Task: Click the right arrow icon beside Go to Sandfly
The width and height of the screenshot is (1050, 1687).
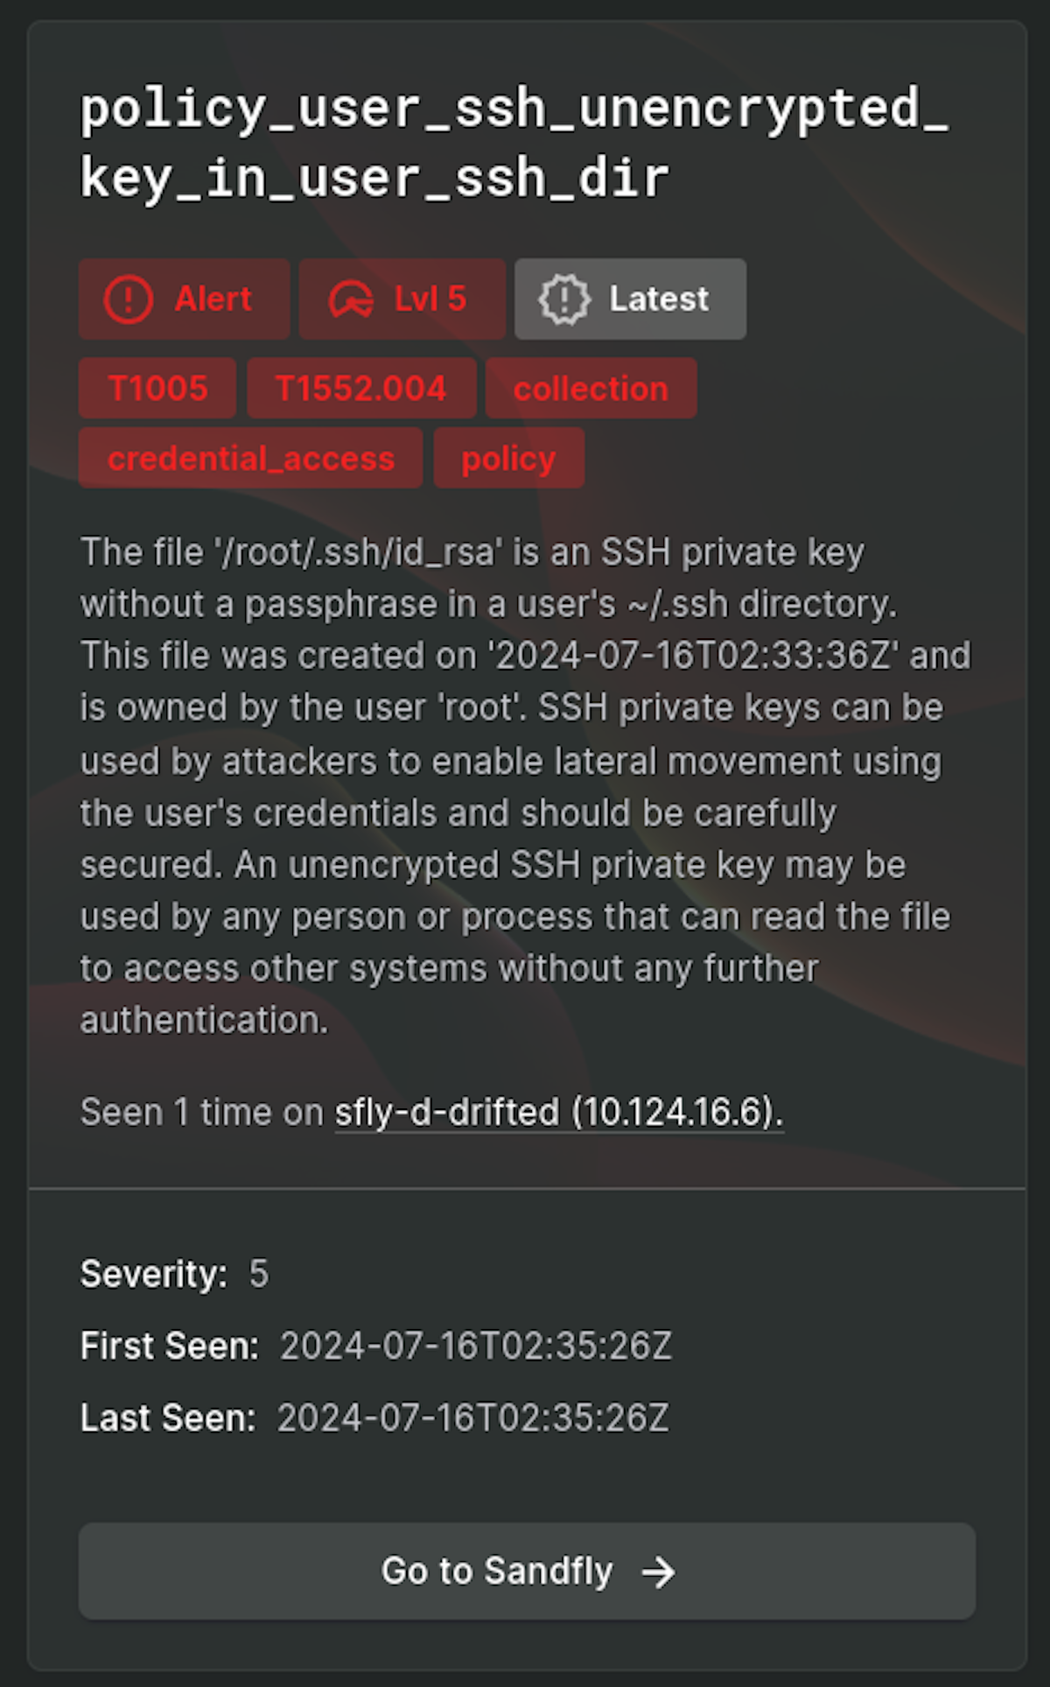Action: 658,1572
